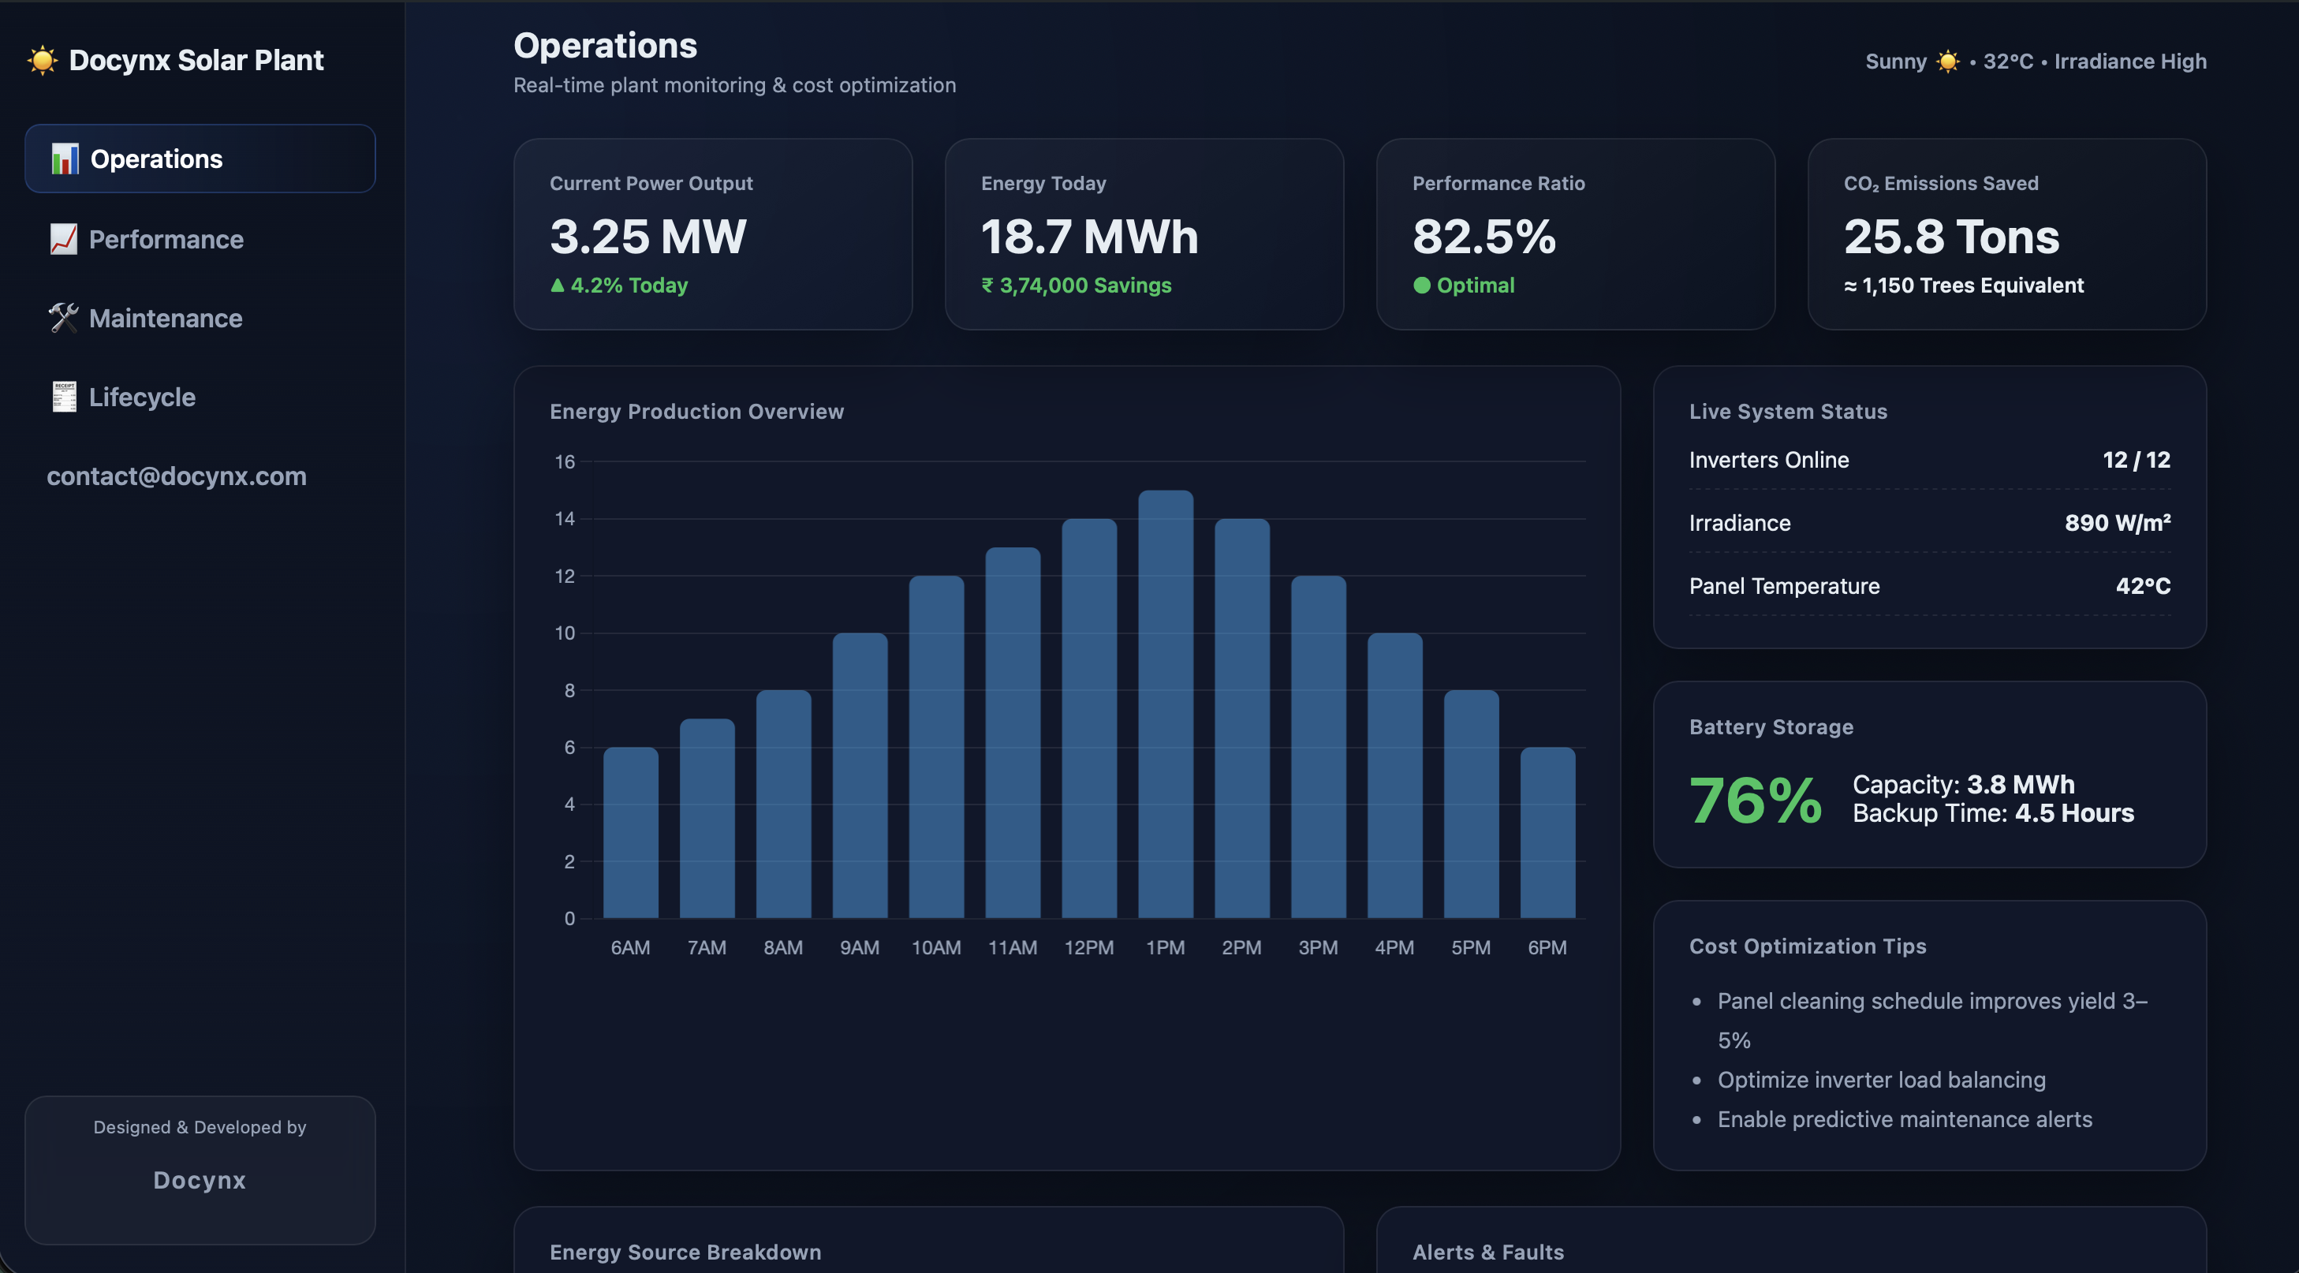Click the green up-arrow by 4.2% Today
Image resolution: width=2299 pixels, height=1273 pixels.
coord(558,286)
